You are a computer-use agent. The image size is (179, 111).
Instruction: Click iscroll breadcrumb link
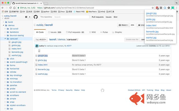[53, 39]
